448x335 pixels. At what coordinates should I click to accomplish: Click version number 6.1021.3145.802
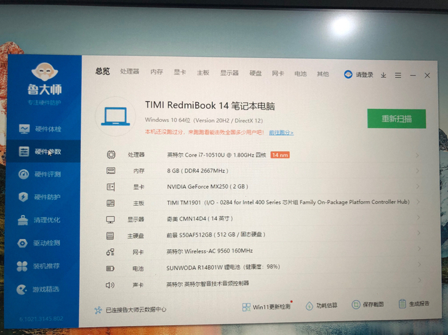click(41, 319)
